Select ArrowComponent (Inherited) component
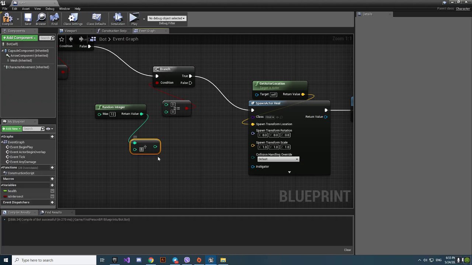Image resolution: width=472 pixels, height=265 pixels. pyautogui.click(x=29, y=56)
